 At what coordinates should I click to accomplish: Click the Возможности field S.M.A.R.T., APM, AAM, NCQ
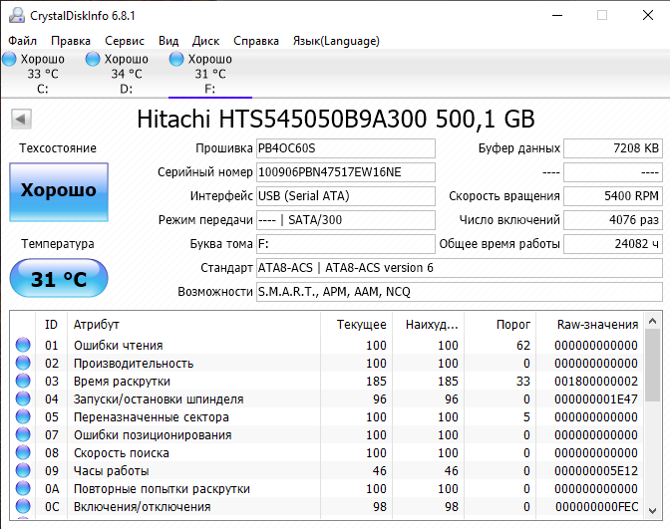tap(460, 292)
